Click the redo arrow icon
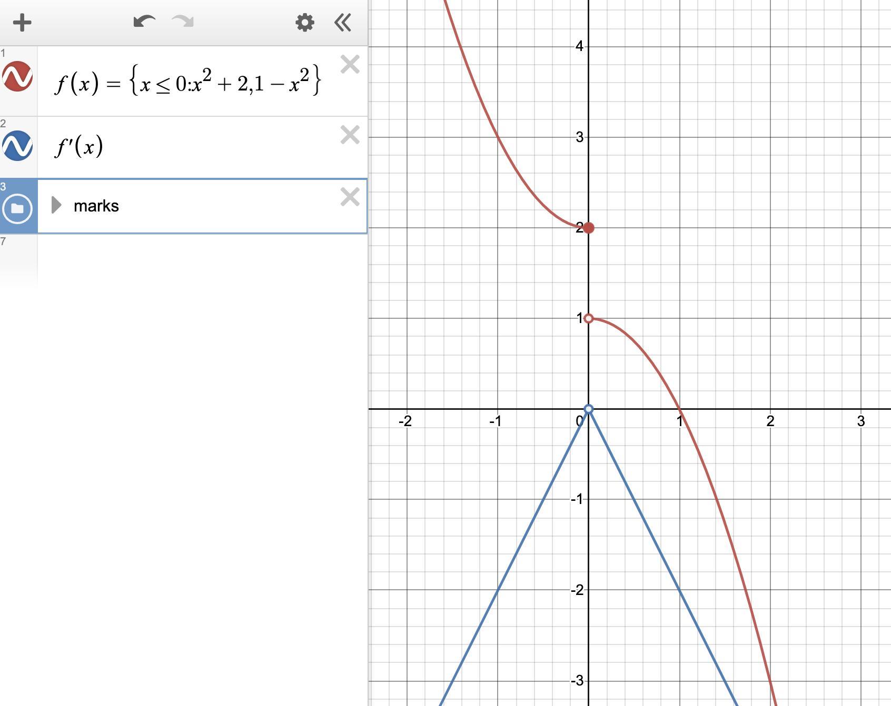 click(183, 22)
